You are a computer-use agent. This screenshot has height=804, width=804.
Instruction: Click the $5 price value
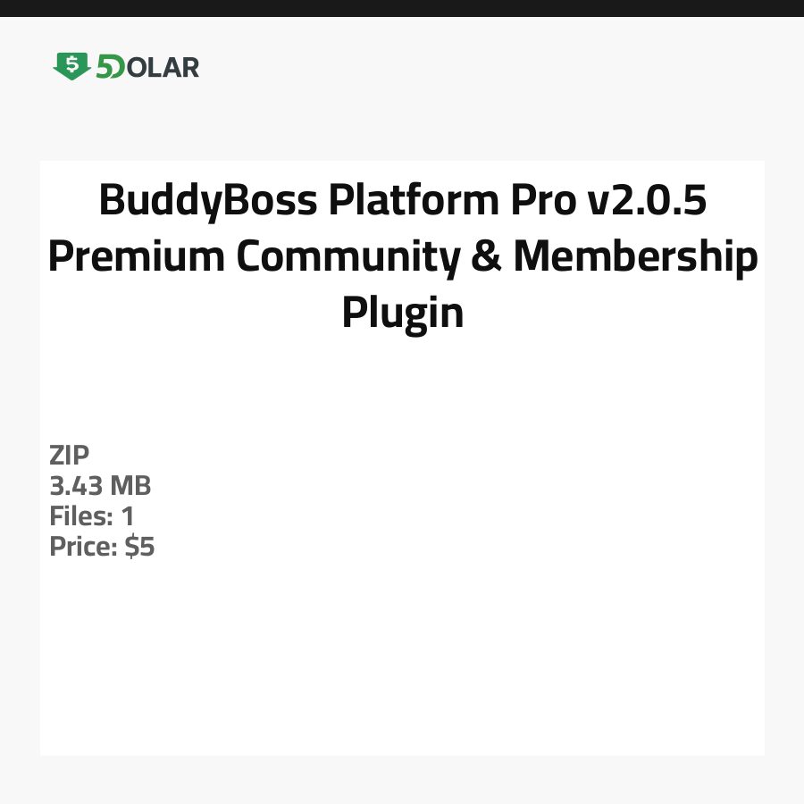tap(139, 547)
